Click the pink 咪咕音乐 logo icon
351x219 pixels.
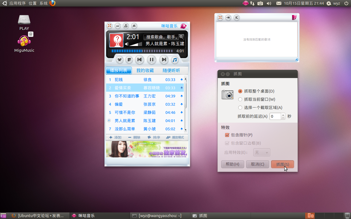click(183, 26)
